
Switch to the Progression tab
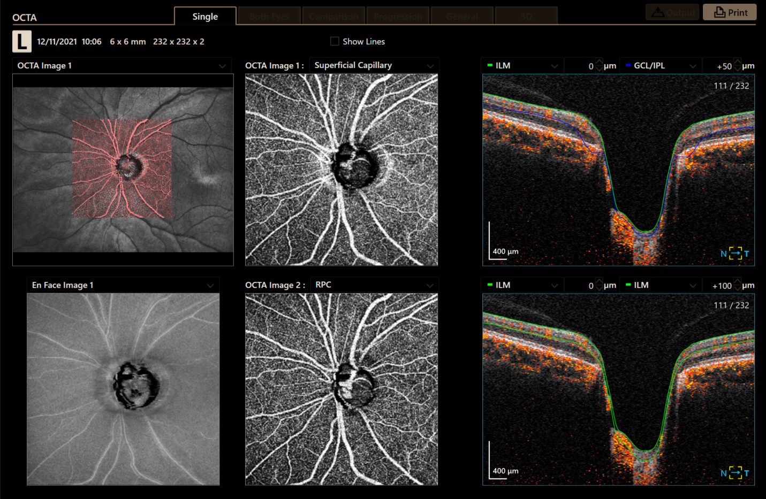398,17
